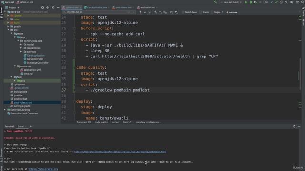Click the VCS commit checkmark icon
305x171 pixels.
coord(276,2)
